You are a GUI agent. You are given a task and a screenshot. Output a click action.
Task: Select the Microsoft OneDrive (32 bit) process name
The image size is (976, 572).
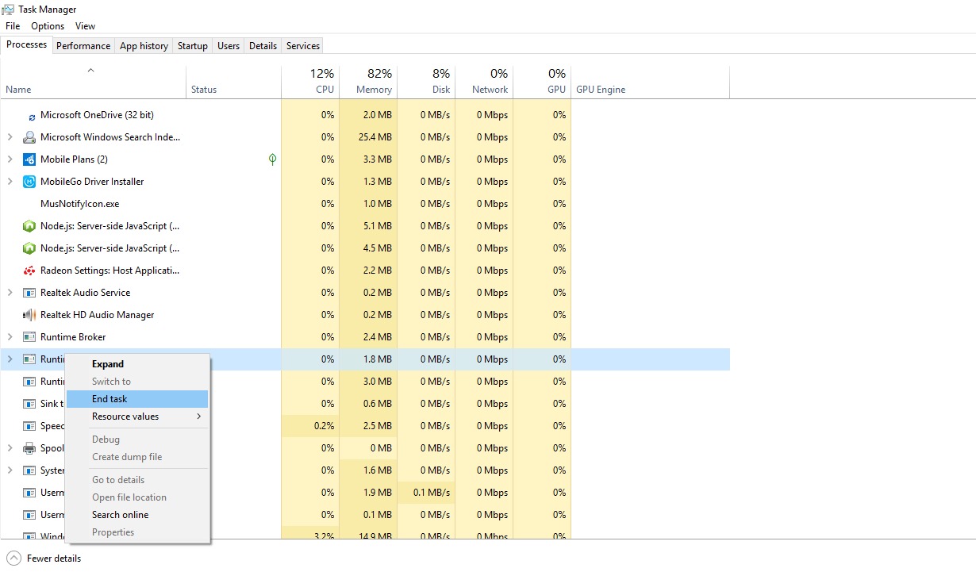pyautogui.click(x=97, y=115)
